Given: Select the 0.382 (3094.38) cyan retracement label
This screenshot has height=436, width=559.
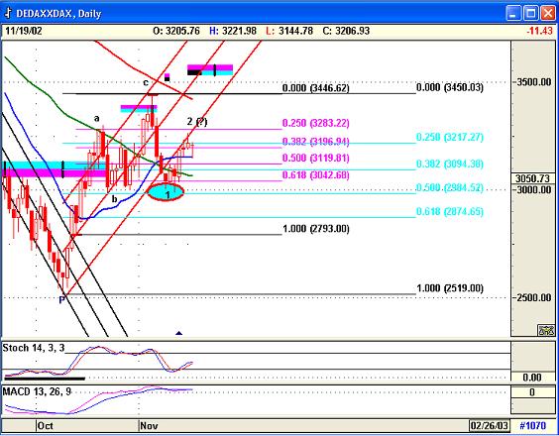Looking at the screenshot, I should point(450,163).
